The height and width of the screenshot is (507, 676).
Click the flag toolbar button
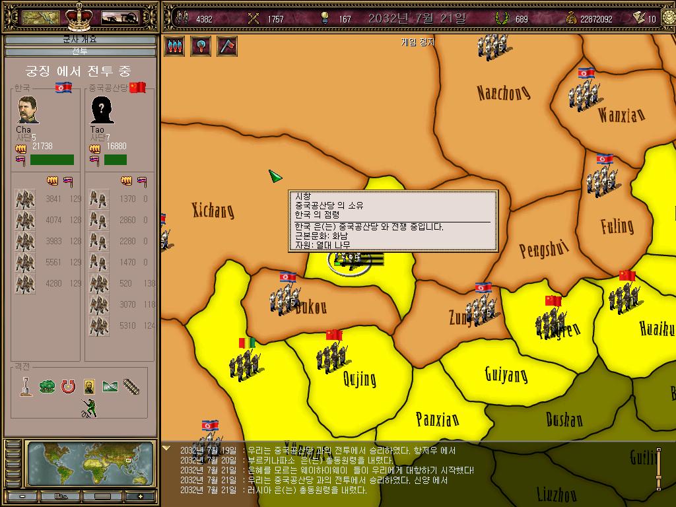coord(227,46)
